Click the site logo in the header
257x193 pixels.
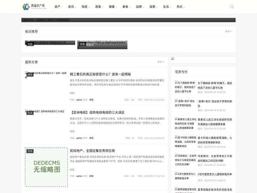click(x=34, y=7)
